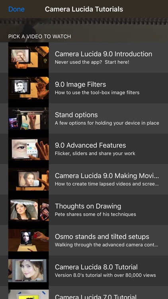Image resolution: width=168 pixels, height=299 pixels.
Task: Select the 'Camera Lucida 8.0 Tutorial' title
Action: pyautogui.click(x=96, y=267)
